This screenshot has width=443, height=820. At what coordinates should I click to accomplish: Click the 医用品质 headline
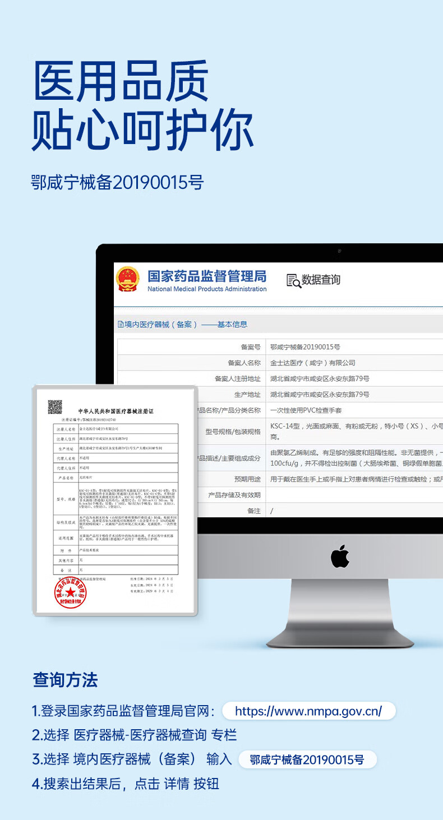[122, 82]
